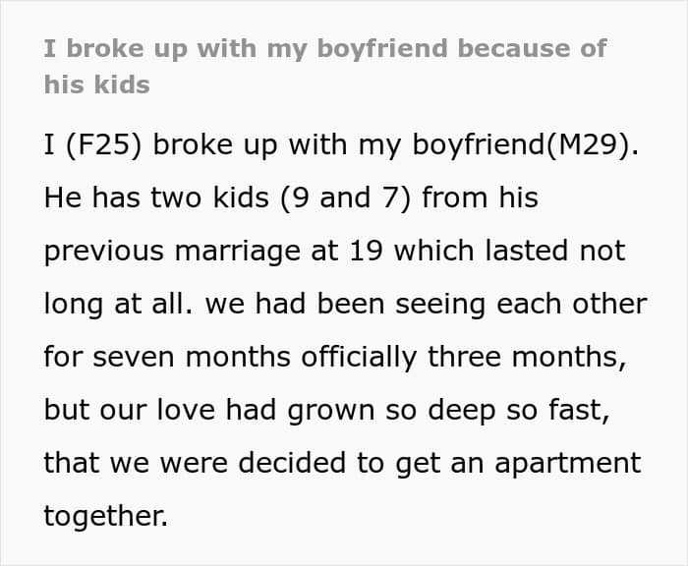688x566 pixels.
Task: Click the 'boyfriend(M29).' text in the first line
Action: (525, 144)
